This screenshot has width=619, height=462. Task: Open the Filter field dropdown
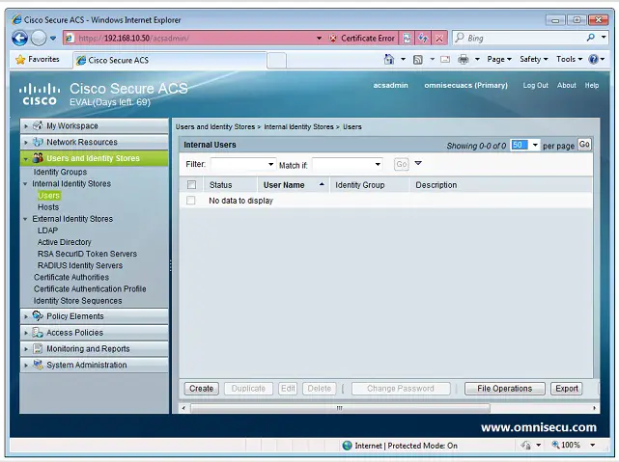coord(270,164)
